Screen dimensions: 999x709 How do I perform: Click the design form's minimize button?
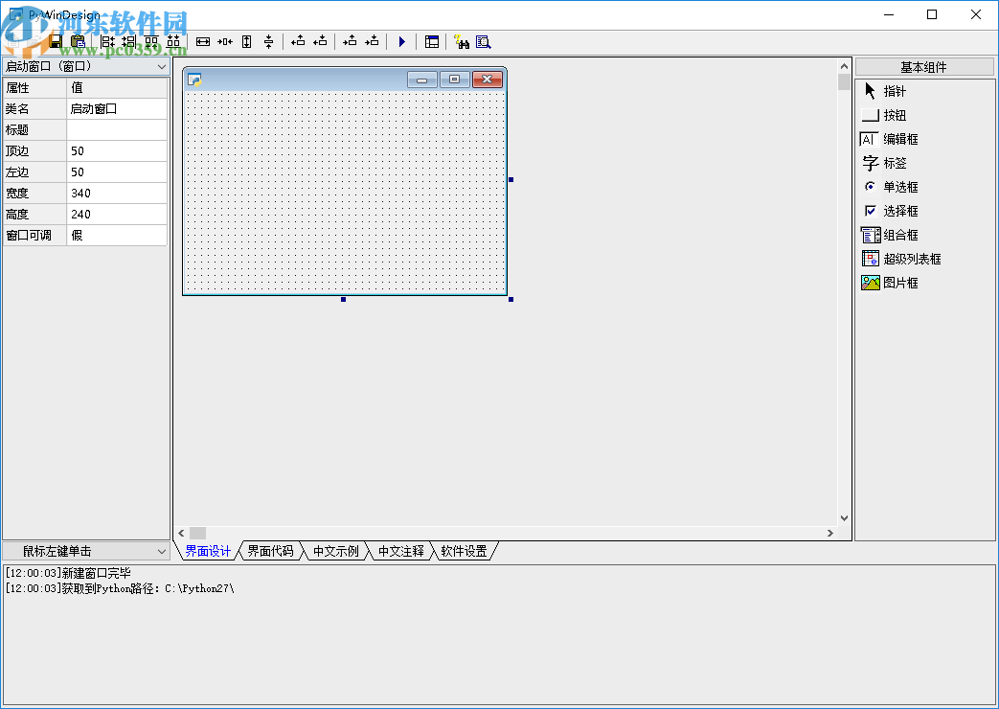click(x=421, y=80)
